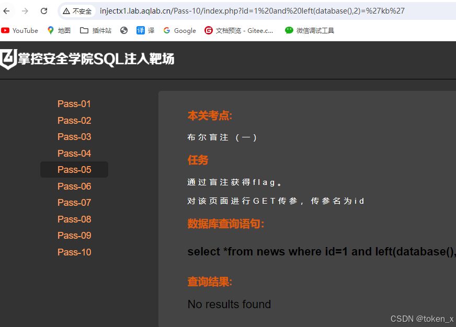Go to Pass-04 in the sidebar
Screen dimensions: 456x327
[x=74, y=153]
